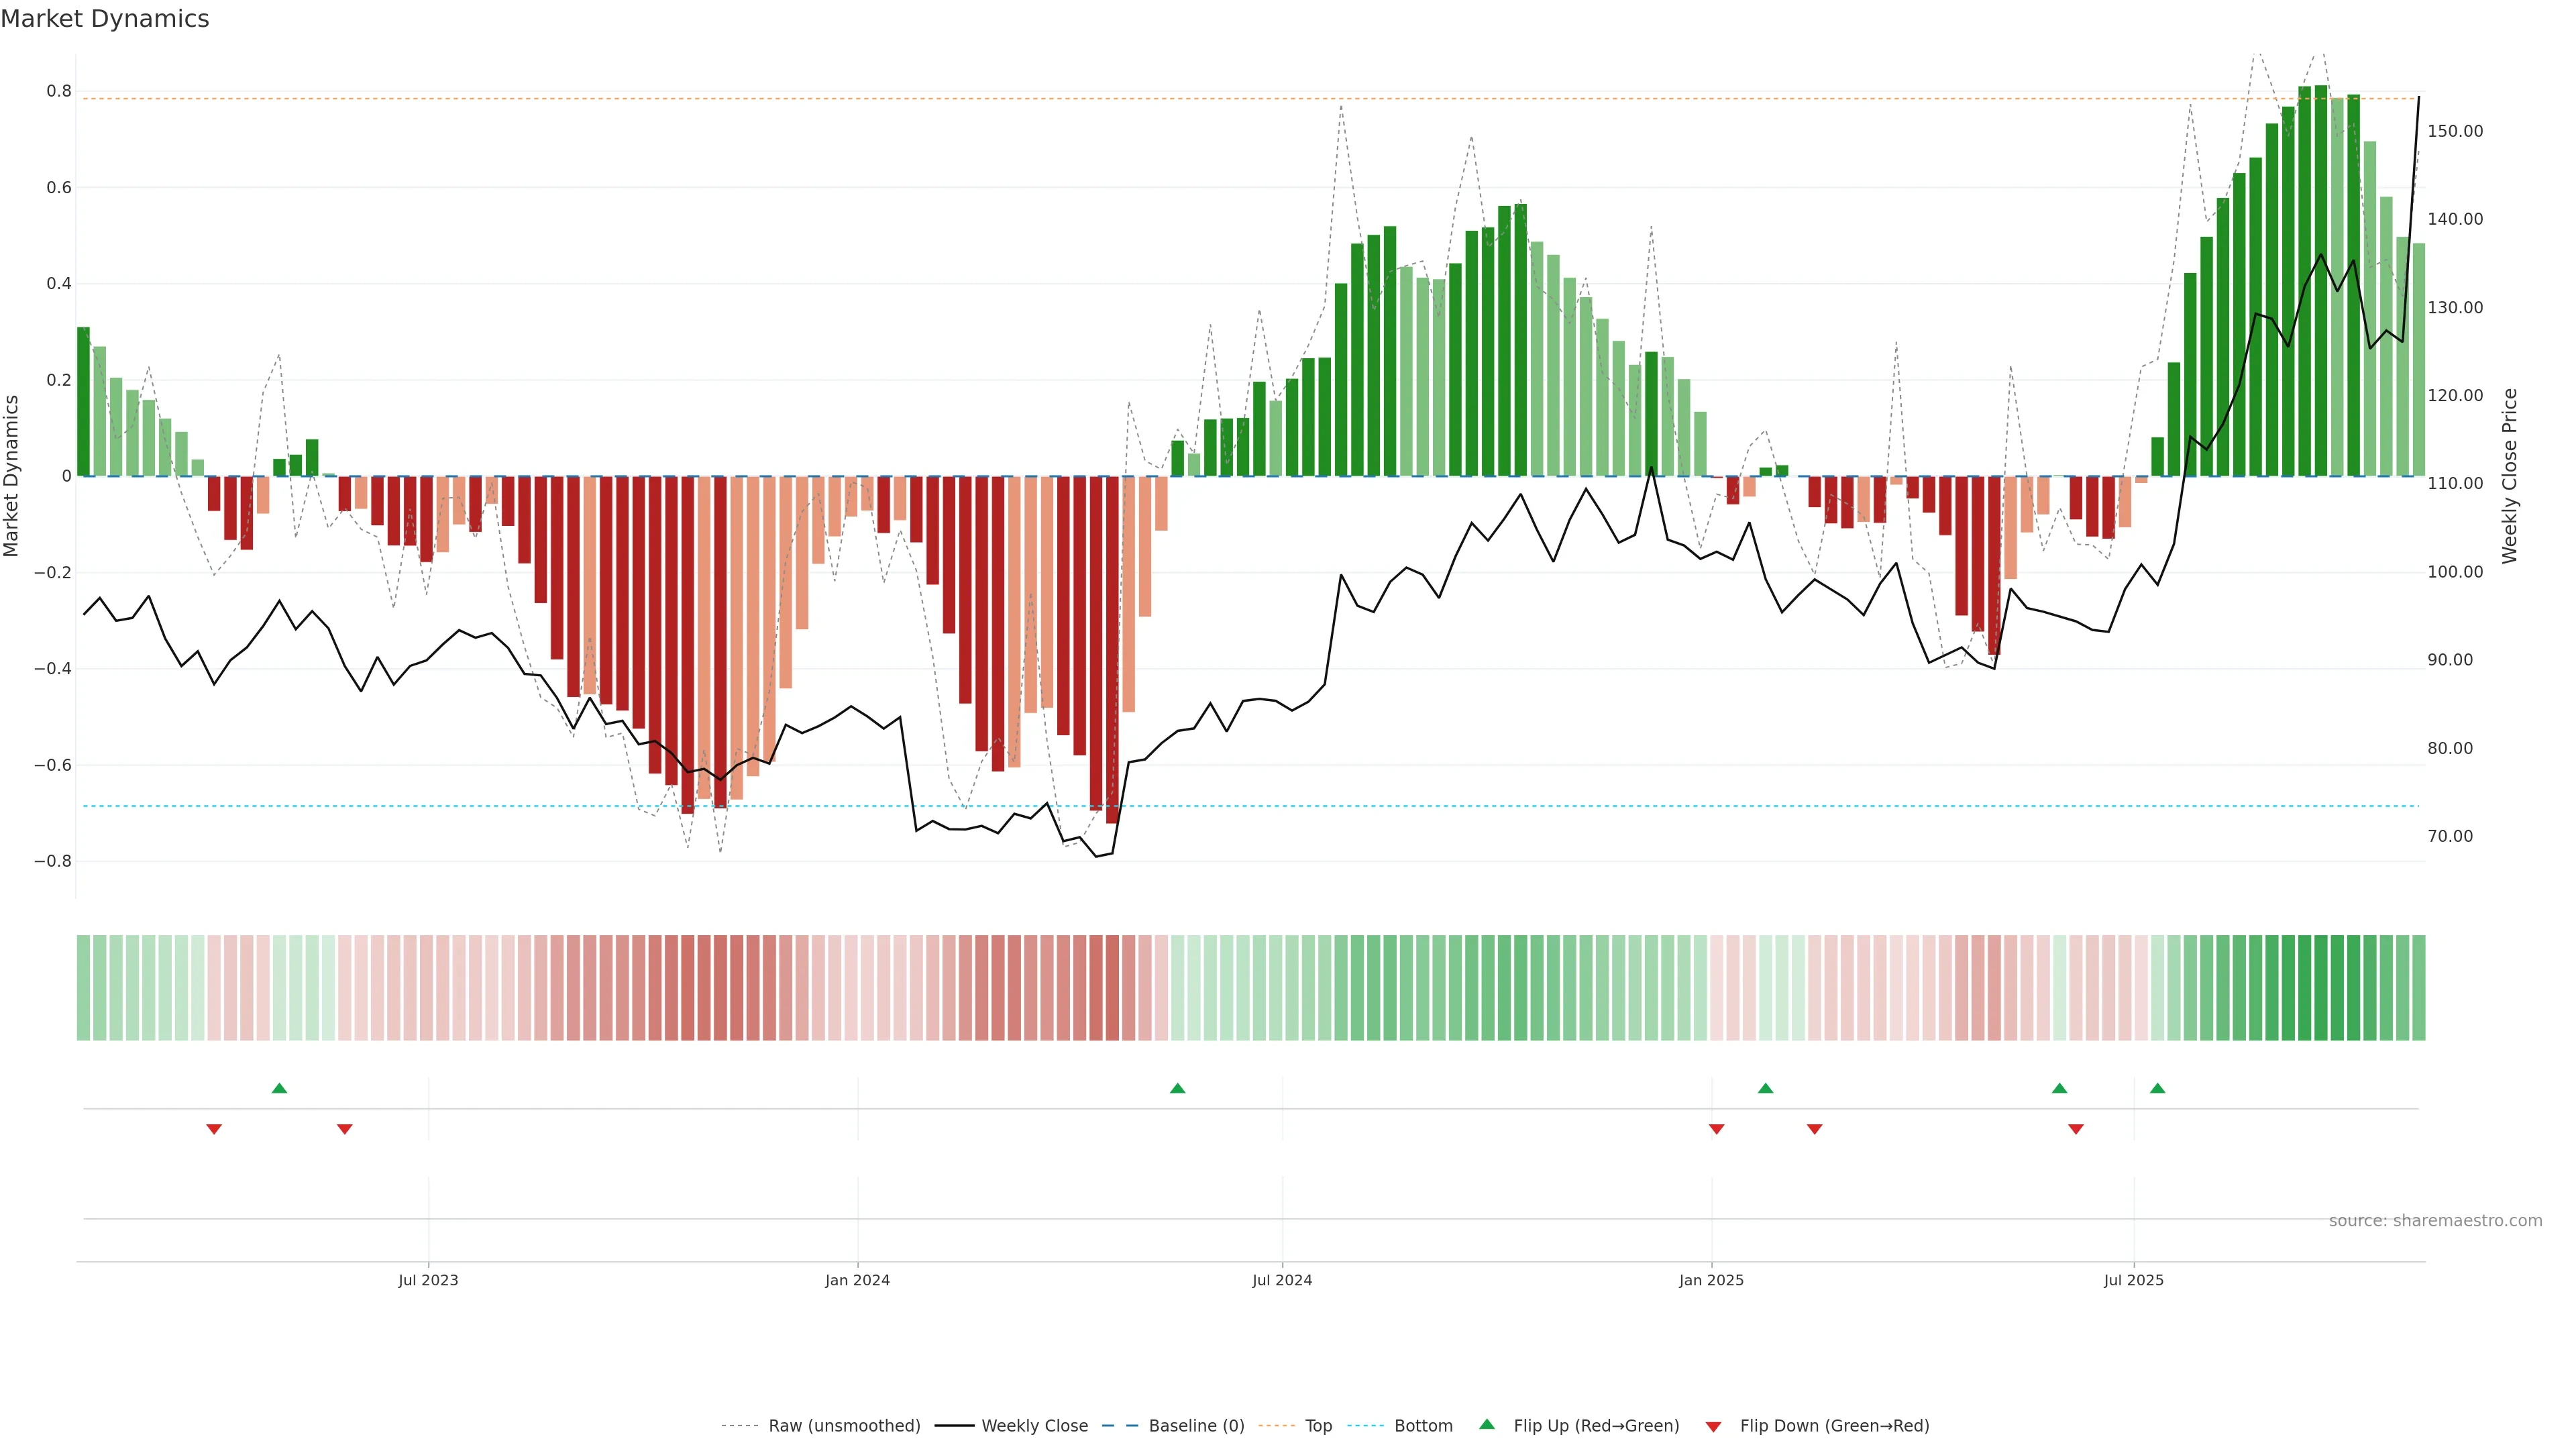Click the red flip-down marker near January 2025
Viewport: 2576px width, 1449px height.
(x=1716, y=1129)
